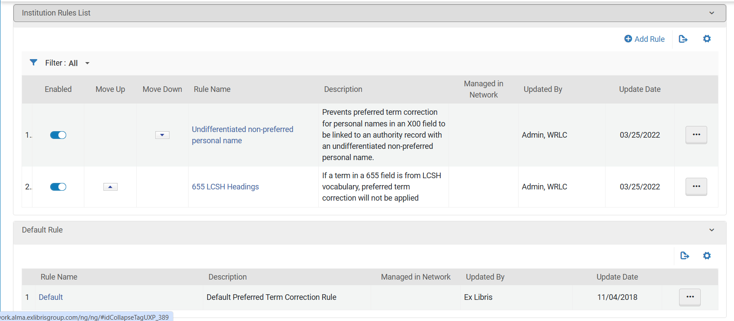Collapse the Institution Rules List section
This screenshot has width=734, height=321.
(x=712, y=13)
